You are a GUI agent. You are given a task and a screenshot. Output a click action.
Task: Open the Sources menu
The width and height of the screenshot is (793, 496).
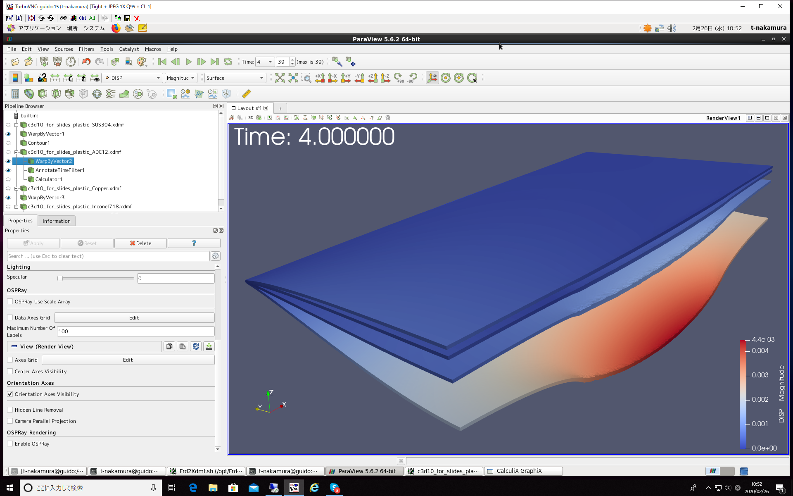tap(64, 49)
